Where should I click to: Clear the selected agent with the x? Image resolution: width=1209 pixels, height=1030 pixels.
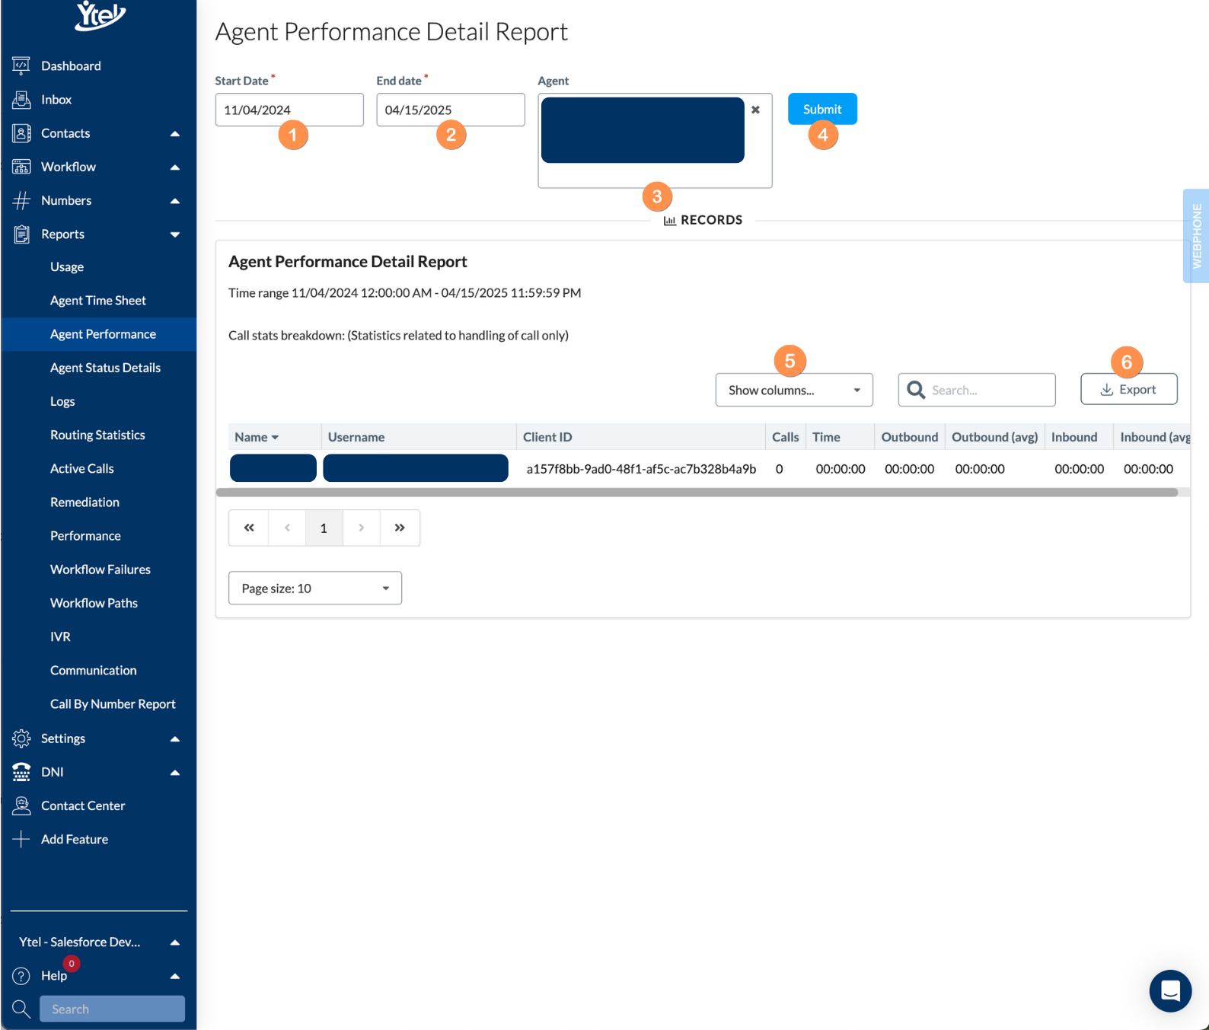click(x=755, y=110)
